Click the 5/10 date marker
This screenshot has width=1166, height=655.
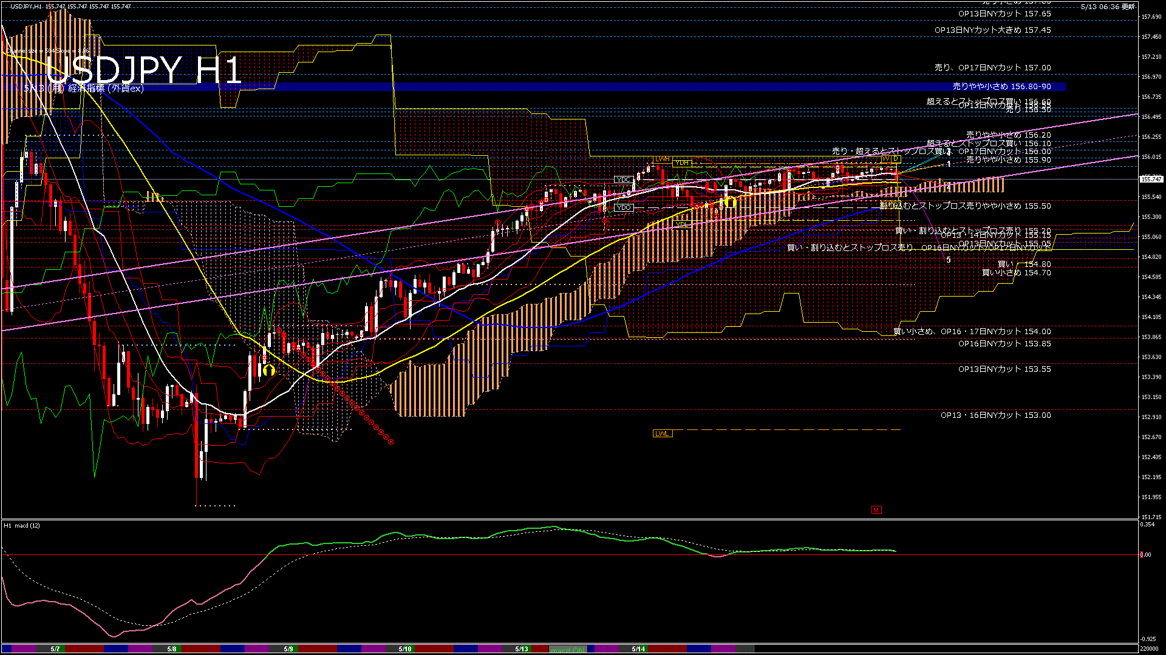[x=405, y=649]
